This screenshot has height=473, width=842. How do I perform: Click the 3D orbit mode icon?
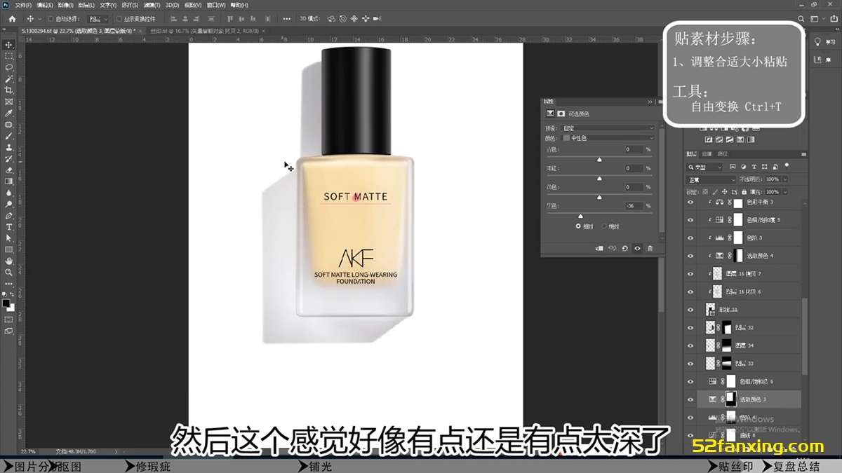point(331,18)
